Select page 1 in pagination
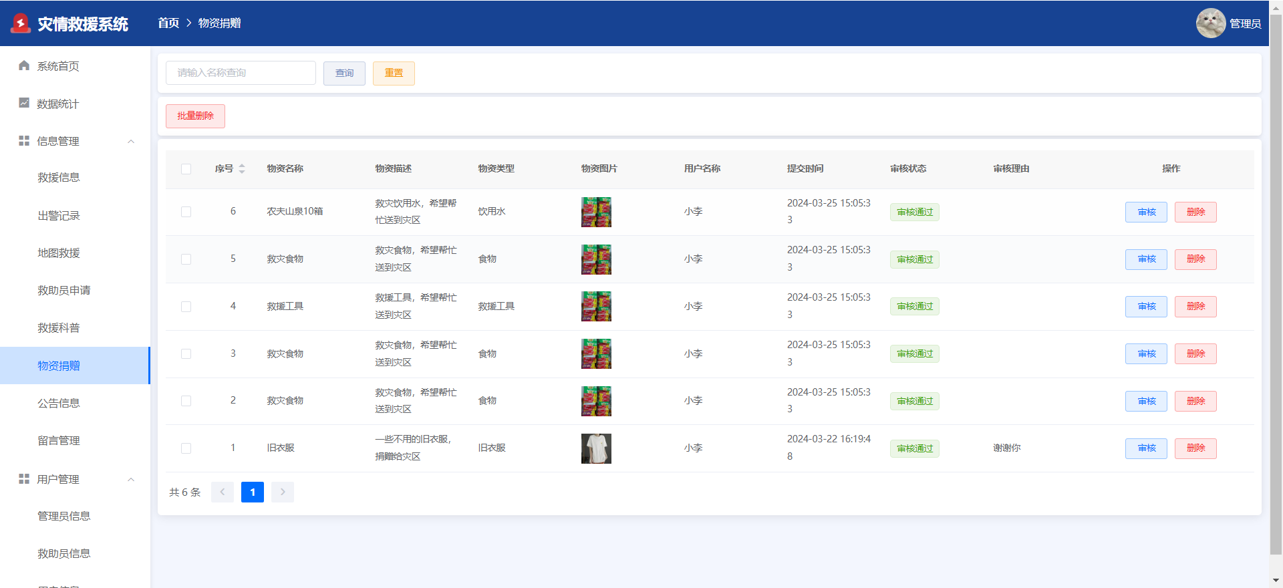Screen dimensions: 1283x588 [x=253, y=492]
